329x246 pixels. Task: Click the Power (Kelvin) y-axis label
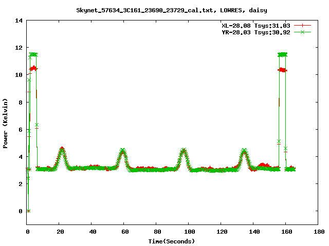click(5, 124)
